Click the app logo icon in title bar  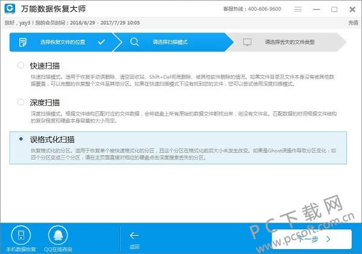pos(10,8)
